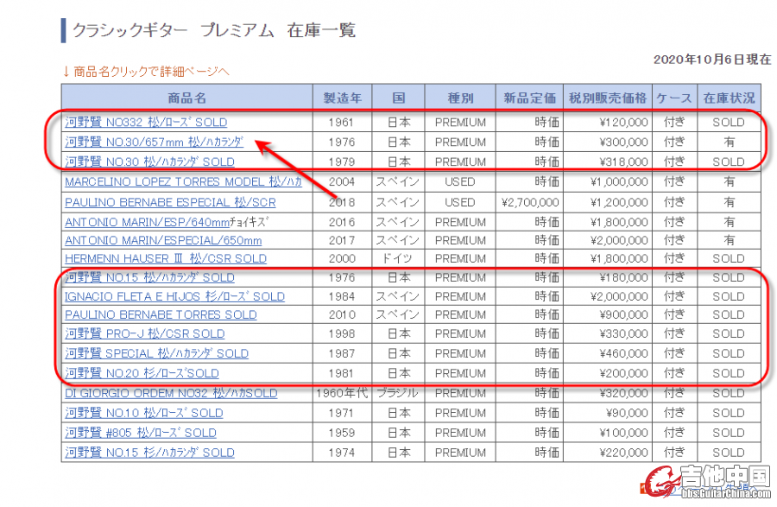Click the 商品名 column header
Image resolution: width=777 pixels, height=507 pixels.
tap(186, 98)
